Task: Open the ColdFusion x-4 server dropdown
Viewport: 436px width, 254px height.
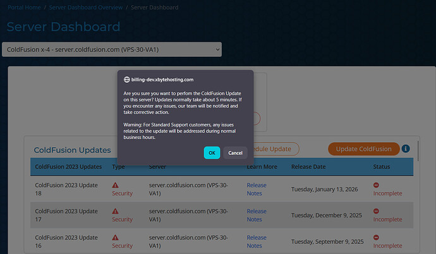Action: click(x=112, y=49)
